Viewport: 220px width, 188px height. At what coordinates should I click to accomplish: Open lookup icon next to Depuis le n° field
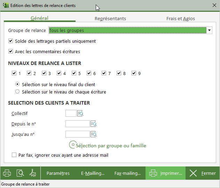click(94, 124)
